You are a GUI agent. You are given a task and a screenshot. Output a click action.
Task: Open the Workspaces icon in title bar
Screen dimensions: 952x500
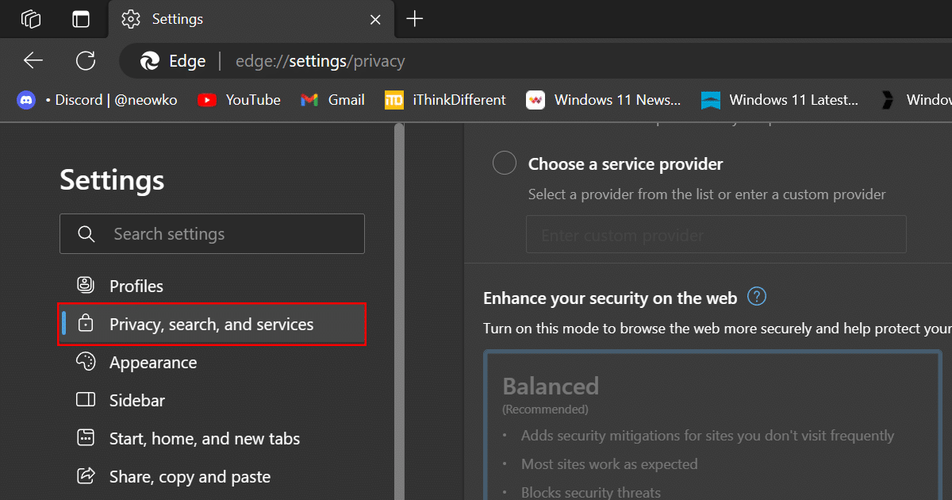[x=31, y=19]
